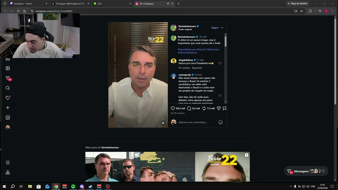Close the Twitch tab
This screenshot has height=190, width=338.
(x=46, y=4)
